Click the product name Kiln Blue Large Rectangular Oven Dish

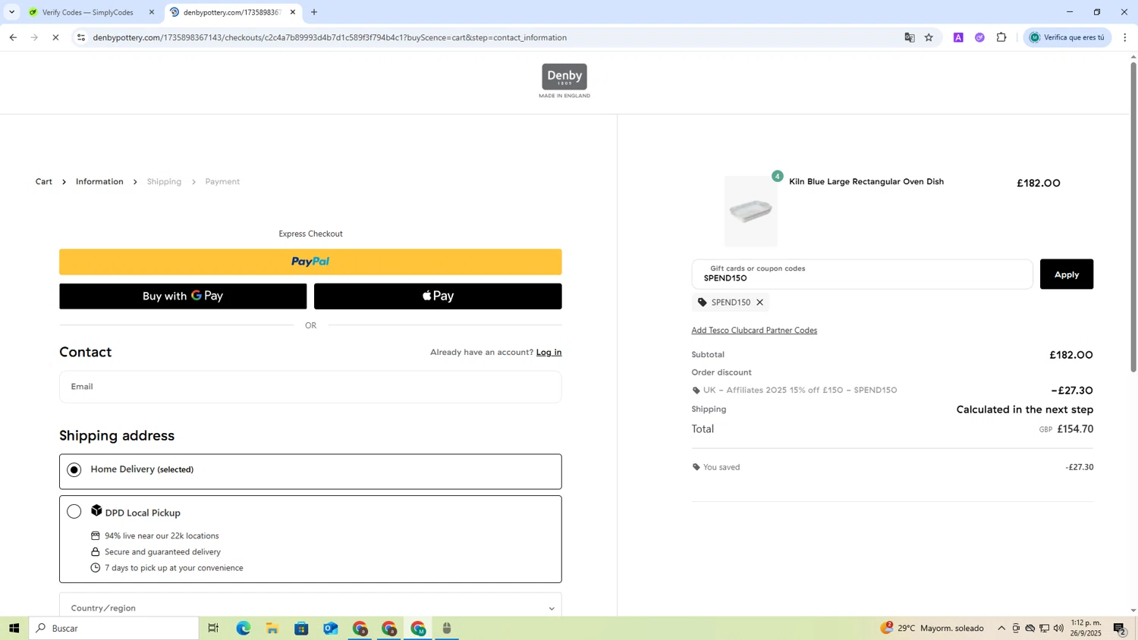[x=866, y=182]
